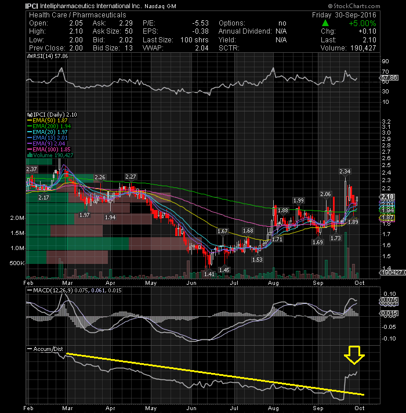Click the 2.06 peak price annotation
Image resolution: width=406 pixels, height=413 pixels.
pos(325,194)
